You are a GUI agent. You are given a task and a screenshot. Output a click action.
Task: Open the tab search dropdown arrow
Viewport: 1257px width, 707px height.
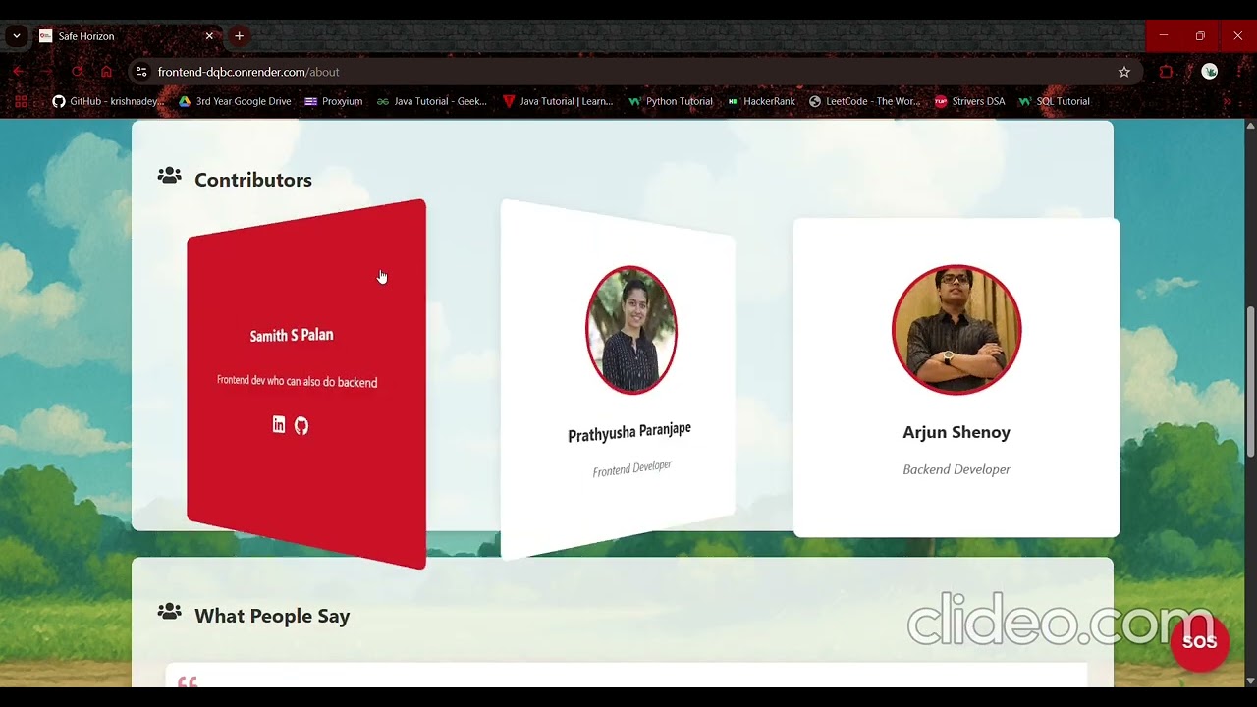[16, 36]
